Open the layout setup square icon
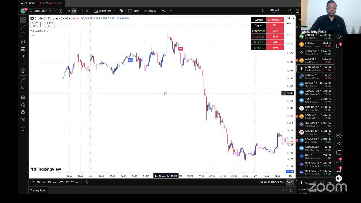Viewport: 361px width, 203px height. 264,11
